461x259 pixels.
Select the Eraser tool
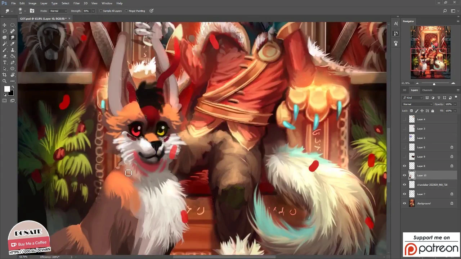pos(5,56)
